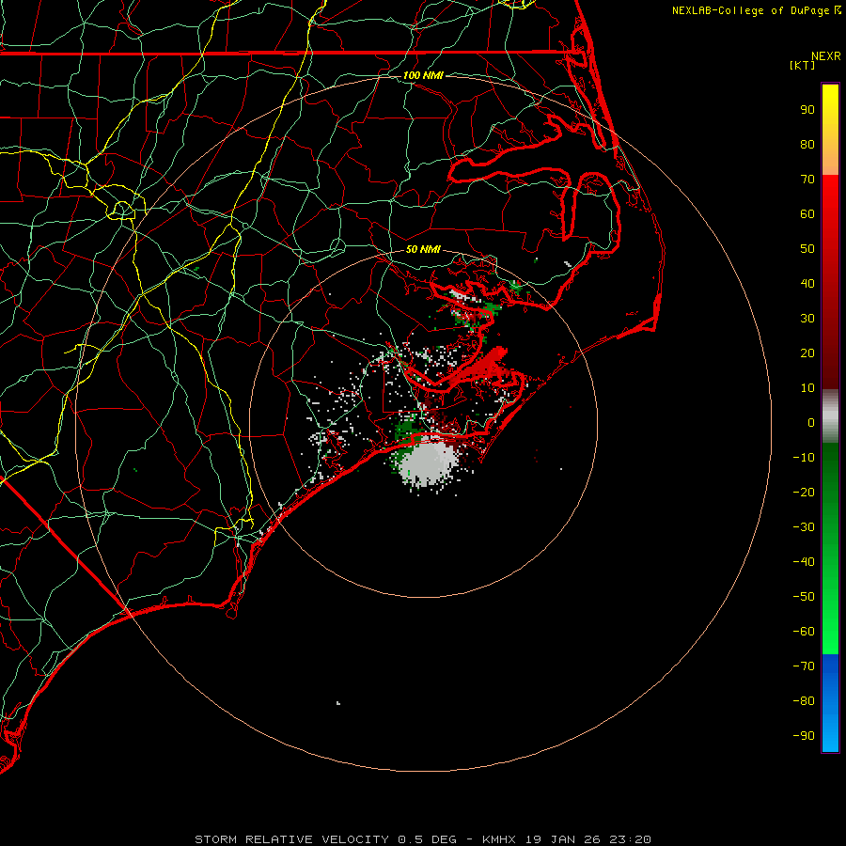
Task: Click the KT units label above the scale
Action: [x=802, y=65]
